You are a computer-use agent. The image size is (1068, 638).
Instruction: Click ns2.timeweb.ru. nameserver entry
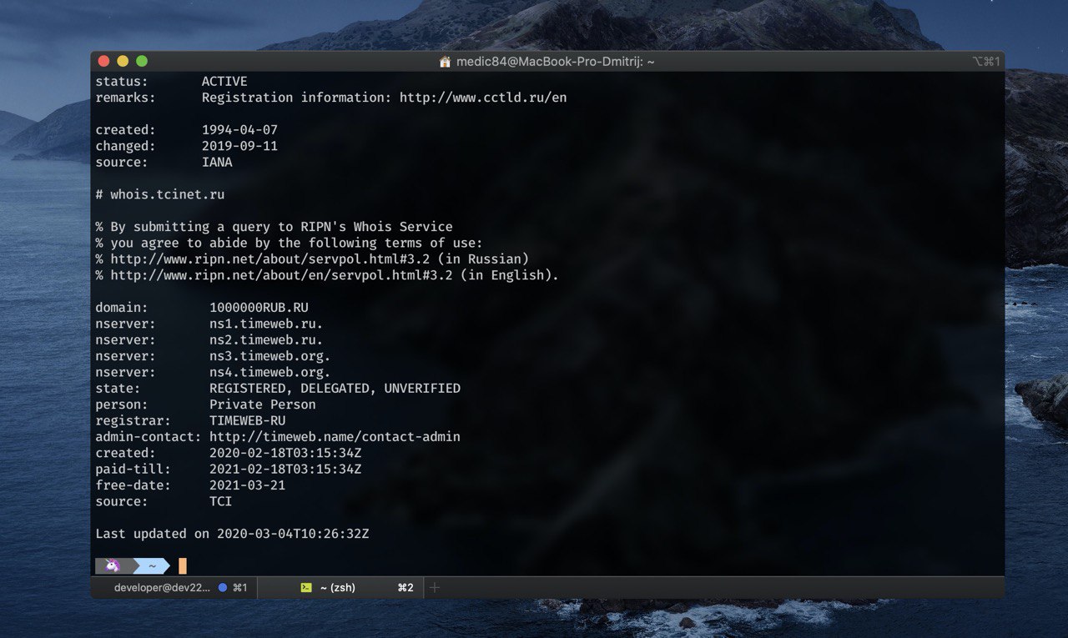pos(266,340)
